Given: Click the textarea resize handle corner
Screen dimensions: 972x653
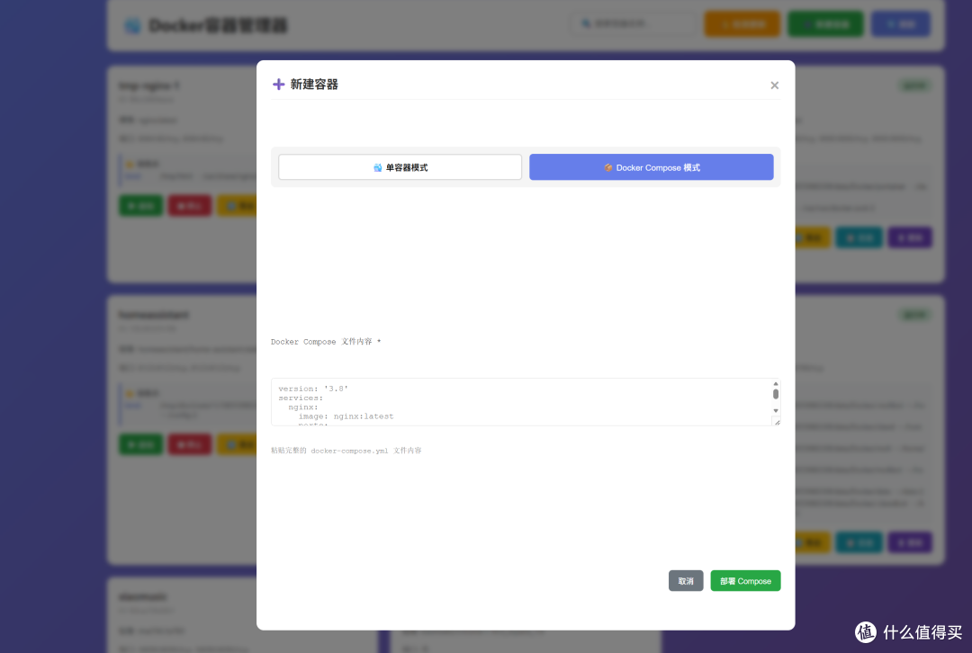Looking at the screenshot, I should (777, 422).
